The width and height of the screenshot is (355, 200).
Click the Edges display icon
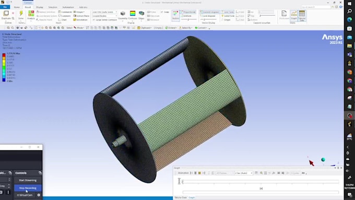(x=141, y=14)
